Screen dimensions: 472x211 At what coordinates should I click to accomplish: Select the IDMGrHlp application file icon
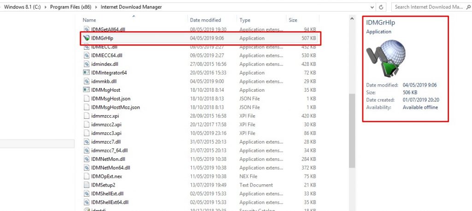pyautogui.click(x=87, y=38)
